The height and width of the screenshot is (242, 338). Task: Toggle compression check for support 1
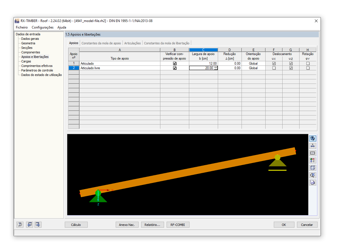point(175,64)
